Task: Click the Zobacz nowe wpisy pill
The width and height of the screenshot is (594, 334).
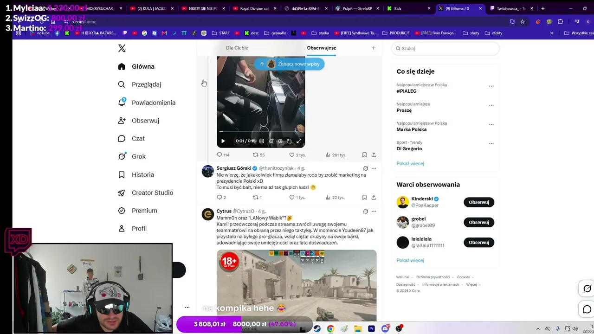Action: [x=289, y=64]
